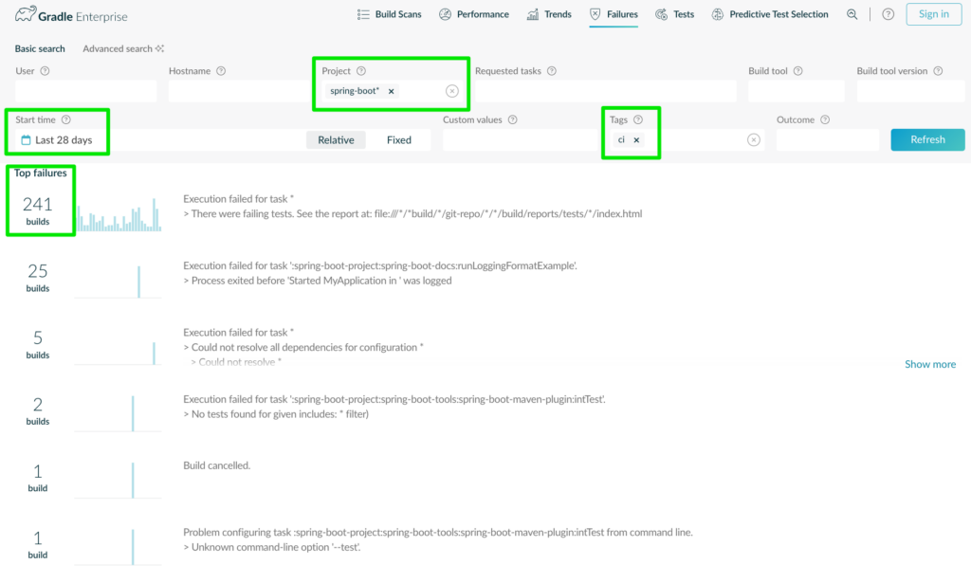This screenshot has width=971, height=583.
Task: Click the 25 builds failure count
Action: 38,277
